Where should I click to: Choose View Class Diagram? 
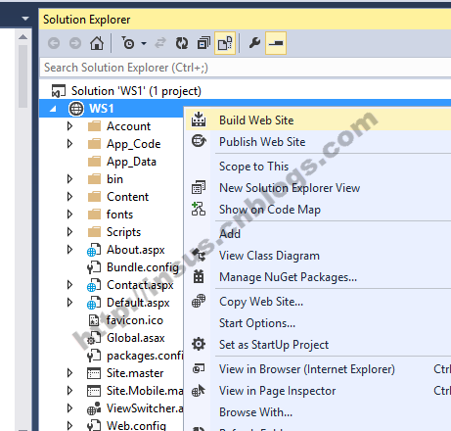pyautogui.click(x=319, y=256)
